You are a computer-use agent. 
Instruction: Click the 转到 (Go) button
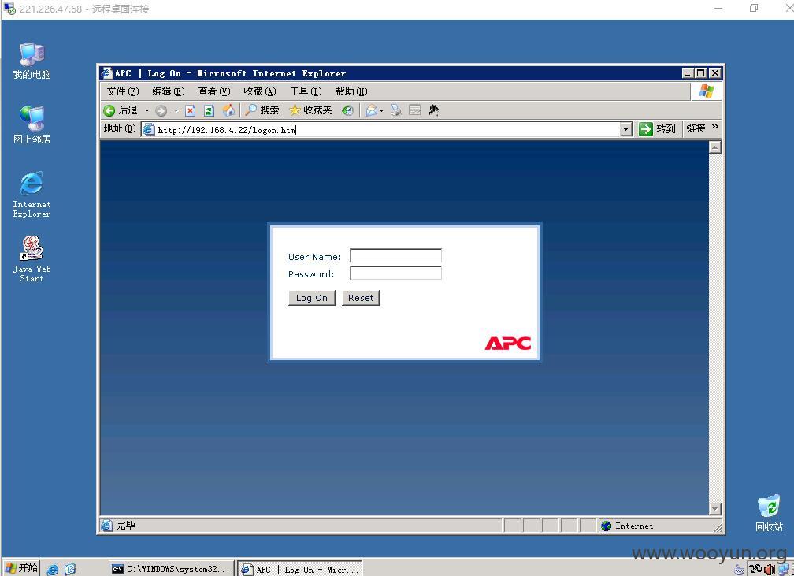(x=657, y=129)
